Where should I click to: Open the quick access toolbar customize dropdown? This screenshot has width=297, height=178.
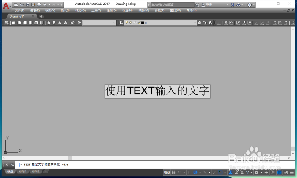click(61, 5)
